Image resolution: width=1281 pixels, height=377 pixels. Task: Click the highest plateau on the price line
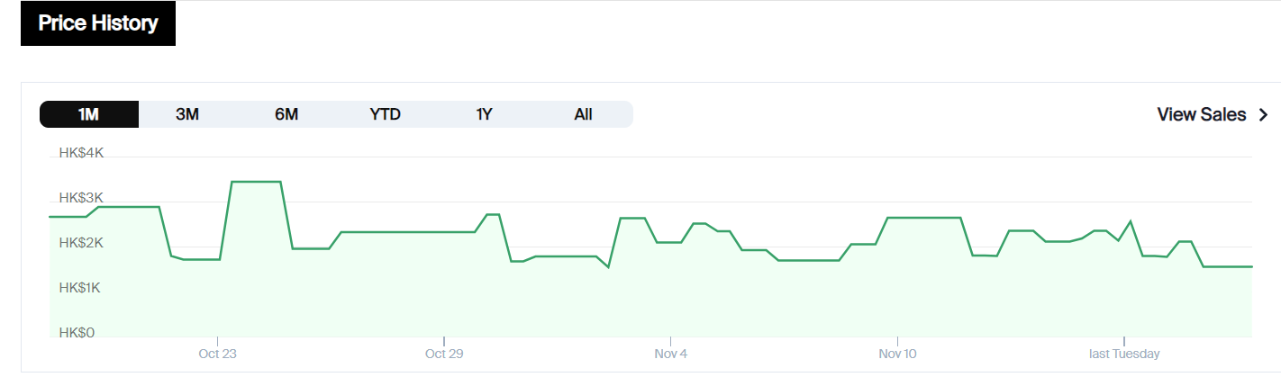[x=256, y=182]
